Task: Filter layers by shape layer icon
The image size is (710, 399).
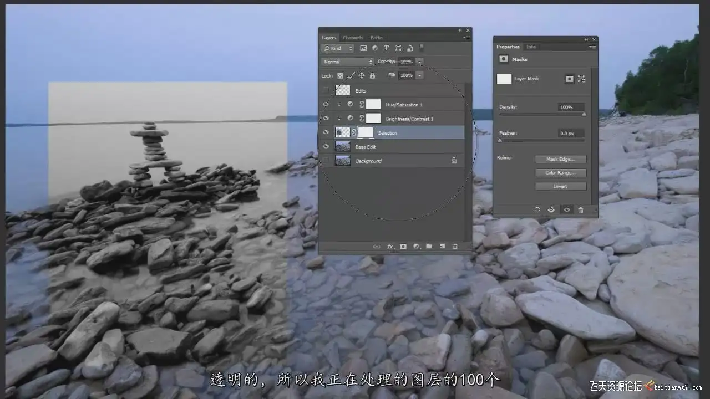Action: pos(398,48)
